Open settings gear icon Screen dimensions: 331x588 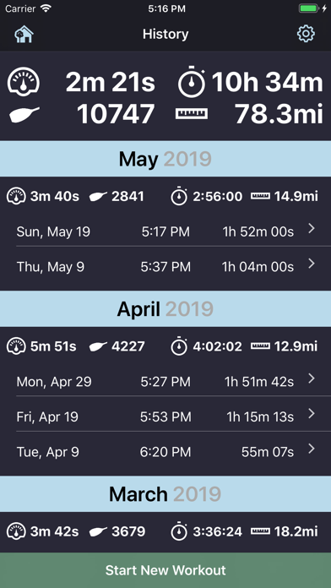306,34
